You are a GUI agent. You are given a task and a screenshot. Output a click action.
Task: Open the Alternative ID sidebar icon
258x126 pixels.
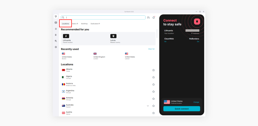click(x=56, y=23)
